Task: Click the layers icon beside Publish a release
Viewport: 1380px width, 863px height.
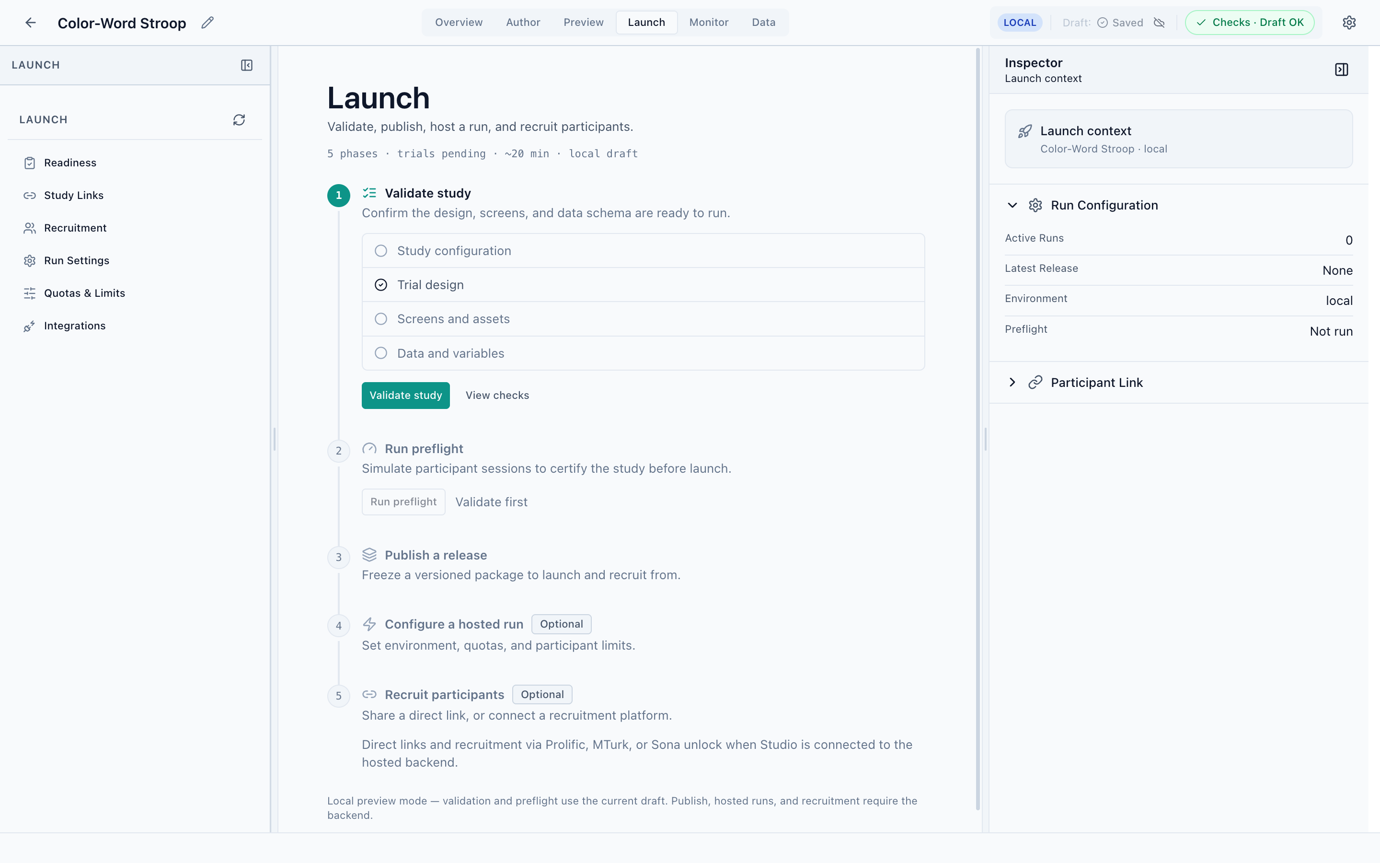Action: pos(369,555)
